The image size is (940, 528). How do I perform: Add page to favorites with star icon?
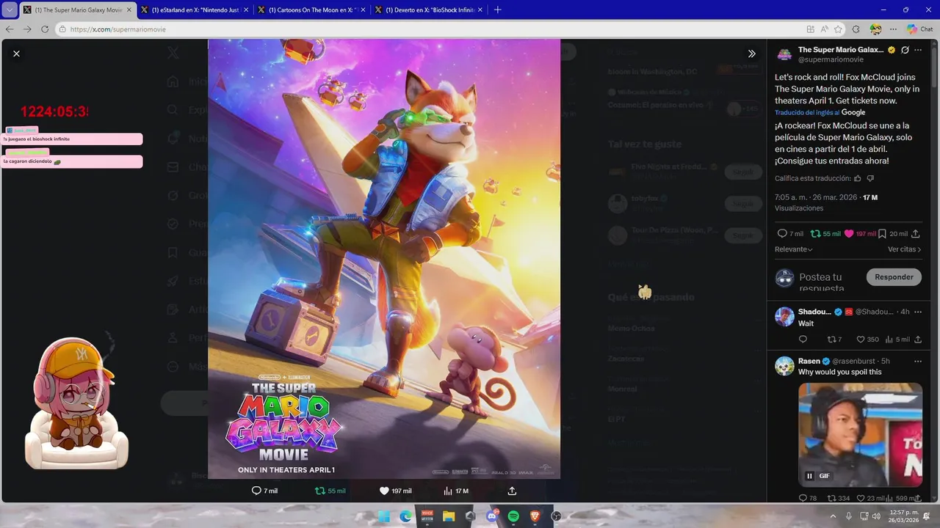click(838, 29)
